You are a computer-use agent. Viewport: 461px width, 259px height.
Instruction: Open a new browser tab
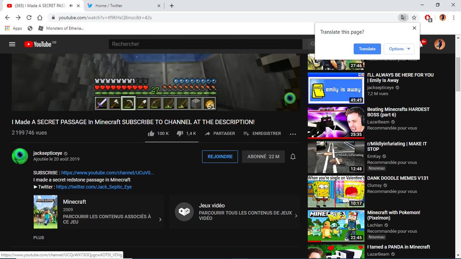(x=172, y=6)
